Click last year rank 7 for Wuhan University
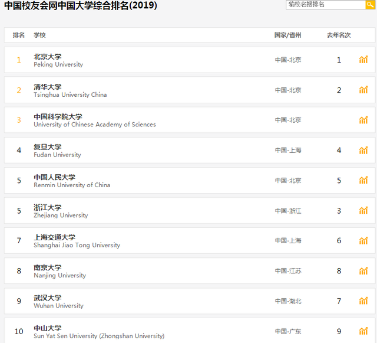The width and height of the screenshot is (377, 343). click(x=339, y=301)
